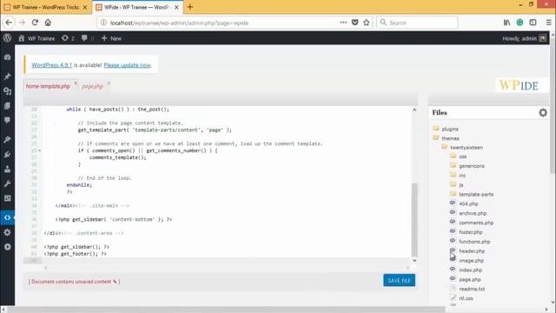
Task: Open Comments icon in WordPress sidebar
Action: pyautogui.click(x=8, y=120)
